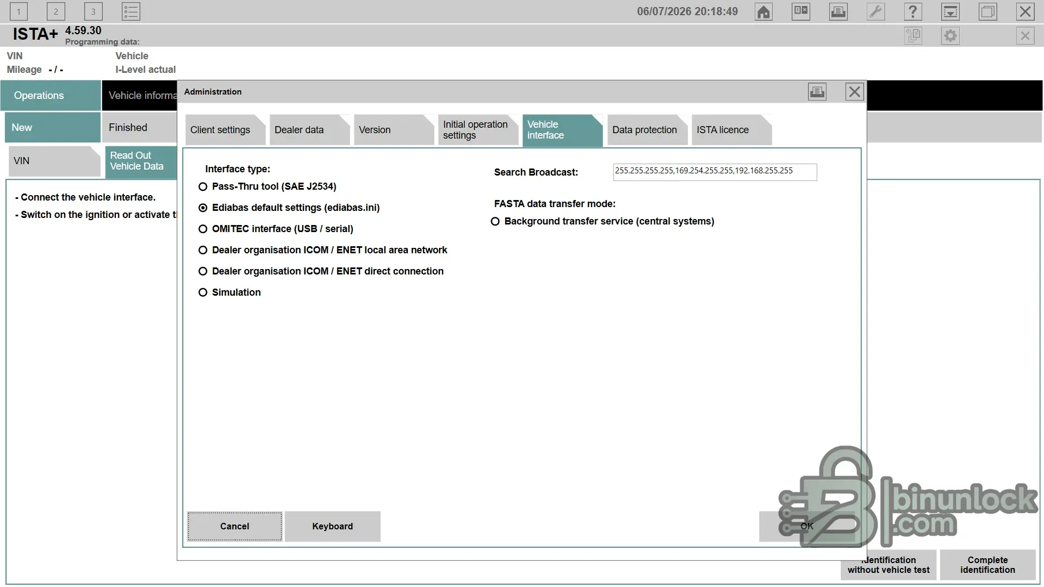Click the printer icon in main toolbar
The image size is (1044, 587).
coord(838,11)
